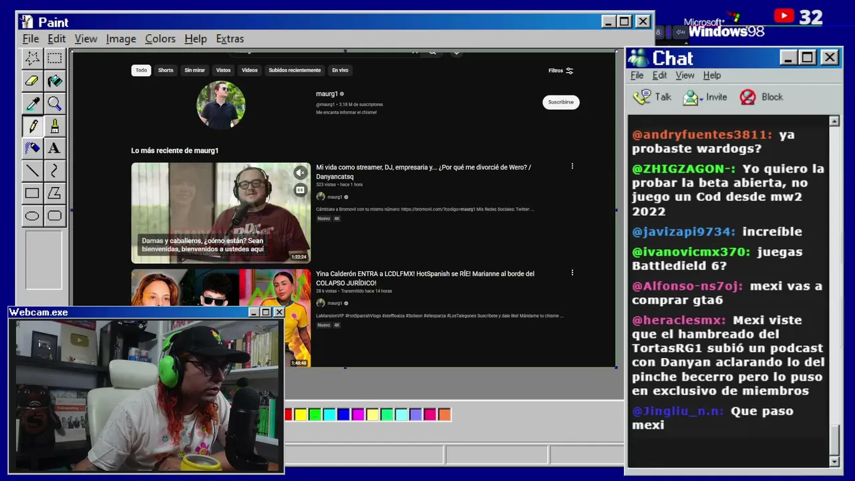Viewport: 855px width, 481px height.
Task: Pick the Text tool in Paint
Action: click(55, 148)
